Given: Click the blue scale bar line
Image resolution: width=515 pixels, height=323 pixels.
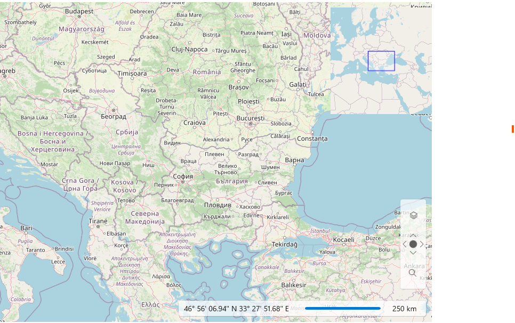Looking at the screenshot, I should (343, 309).
